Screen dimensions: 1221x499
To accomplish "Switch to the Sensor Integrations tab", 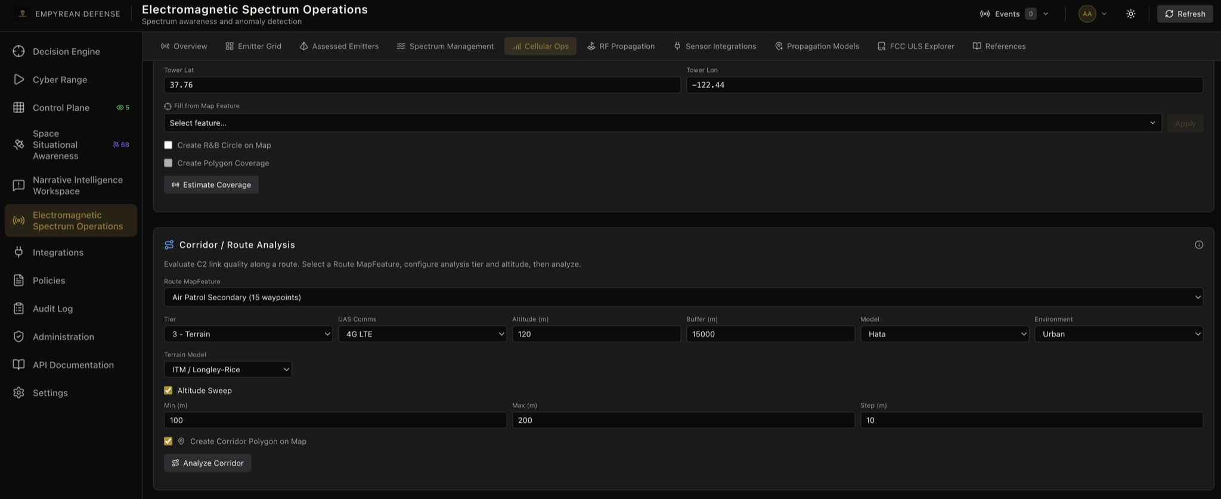I will pos(715,46).
